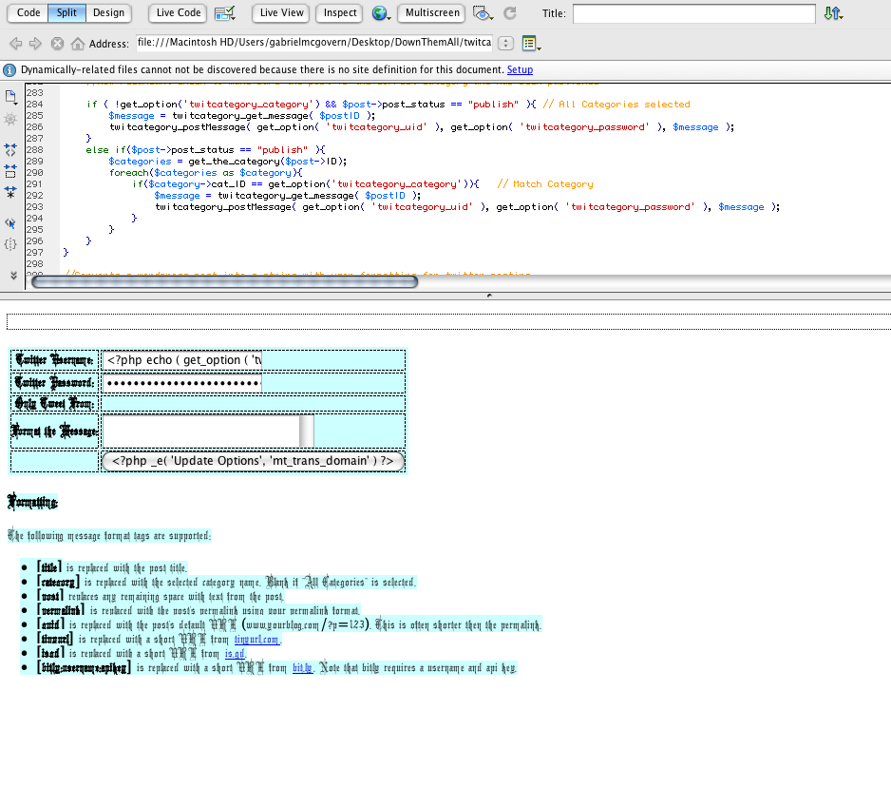Open Visual Aids eye dropdown

(483, 13)
